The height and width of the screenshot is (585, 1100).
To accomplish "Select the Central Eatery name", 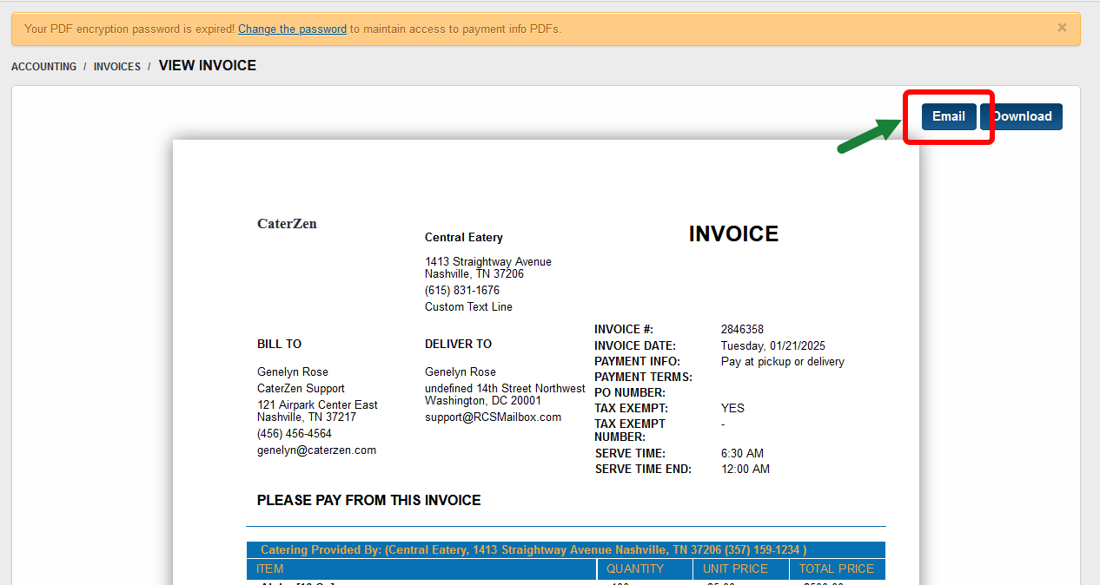I will (x=464, y=238).
